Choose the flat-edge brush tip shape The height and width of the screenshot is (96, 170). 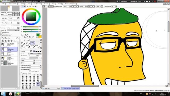coord(40,51)
